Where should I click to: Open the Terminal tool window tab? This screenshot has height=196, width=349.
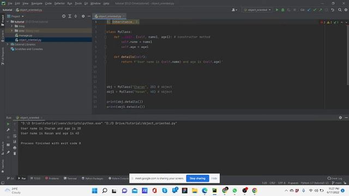point(70,178)
